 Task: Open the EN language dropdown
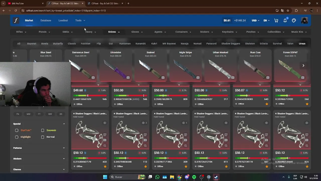pyautogui.click(x=267, y=21)
